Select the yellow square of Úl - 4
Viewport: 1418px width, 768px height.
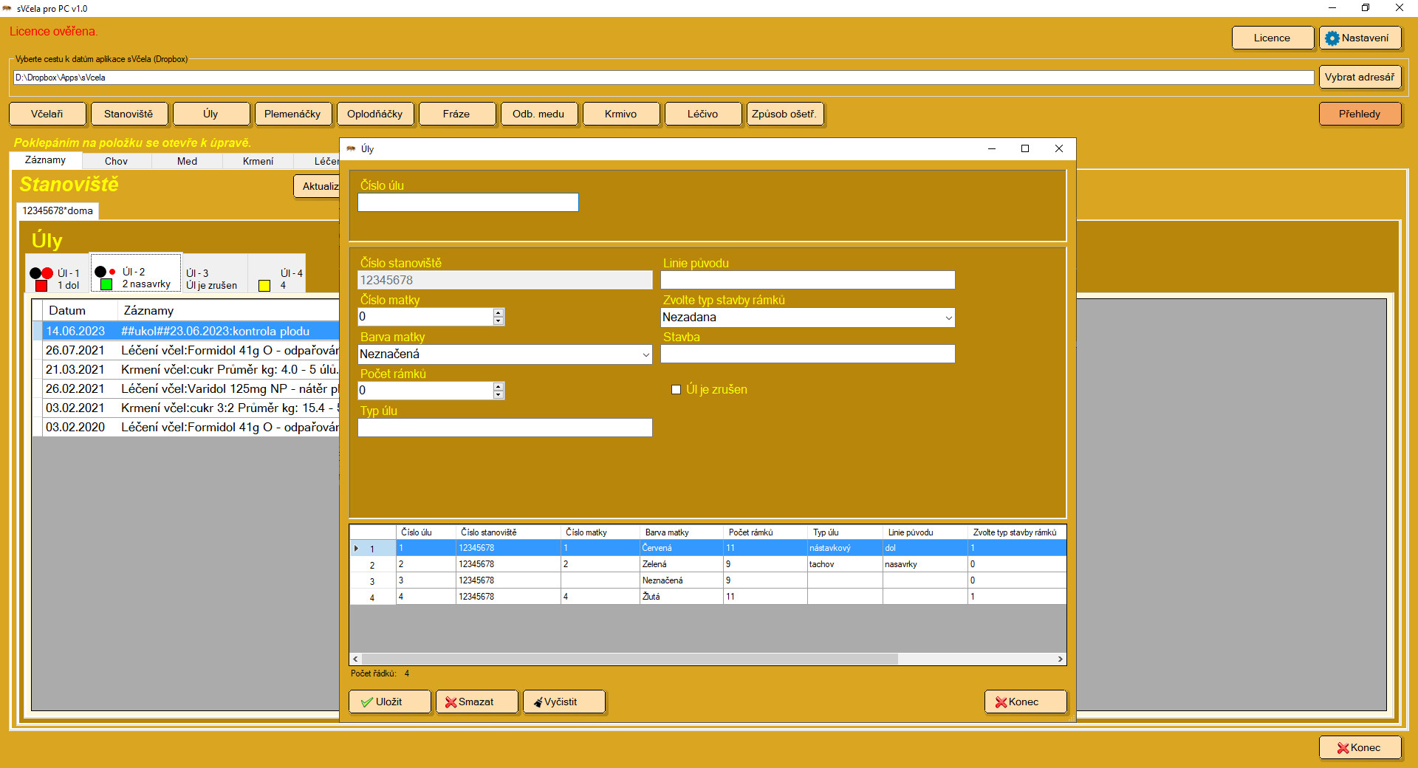pos(264,286)
